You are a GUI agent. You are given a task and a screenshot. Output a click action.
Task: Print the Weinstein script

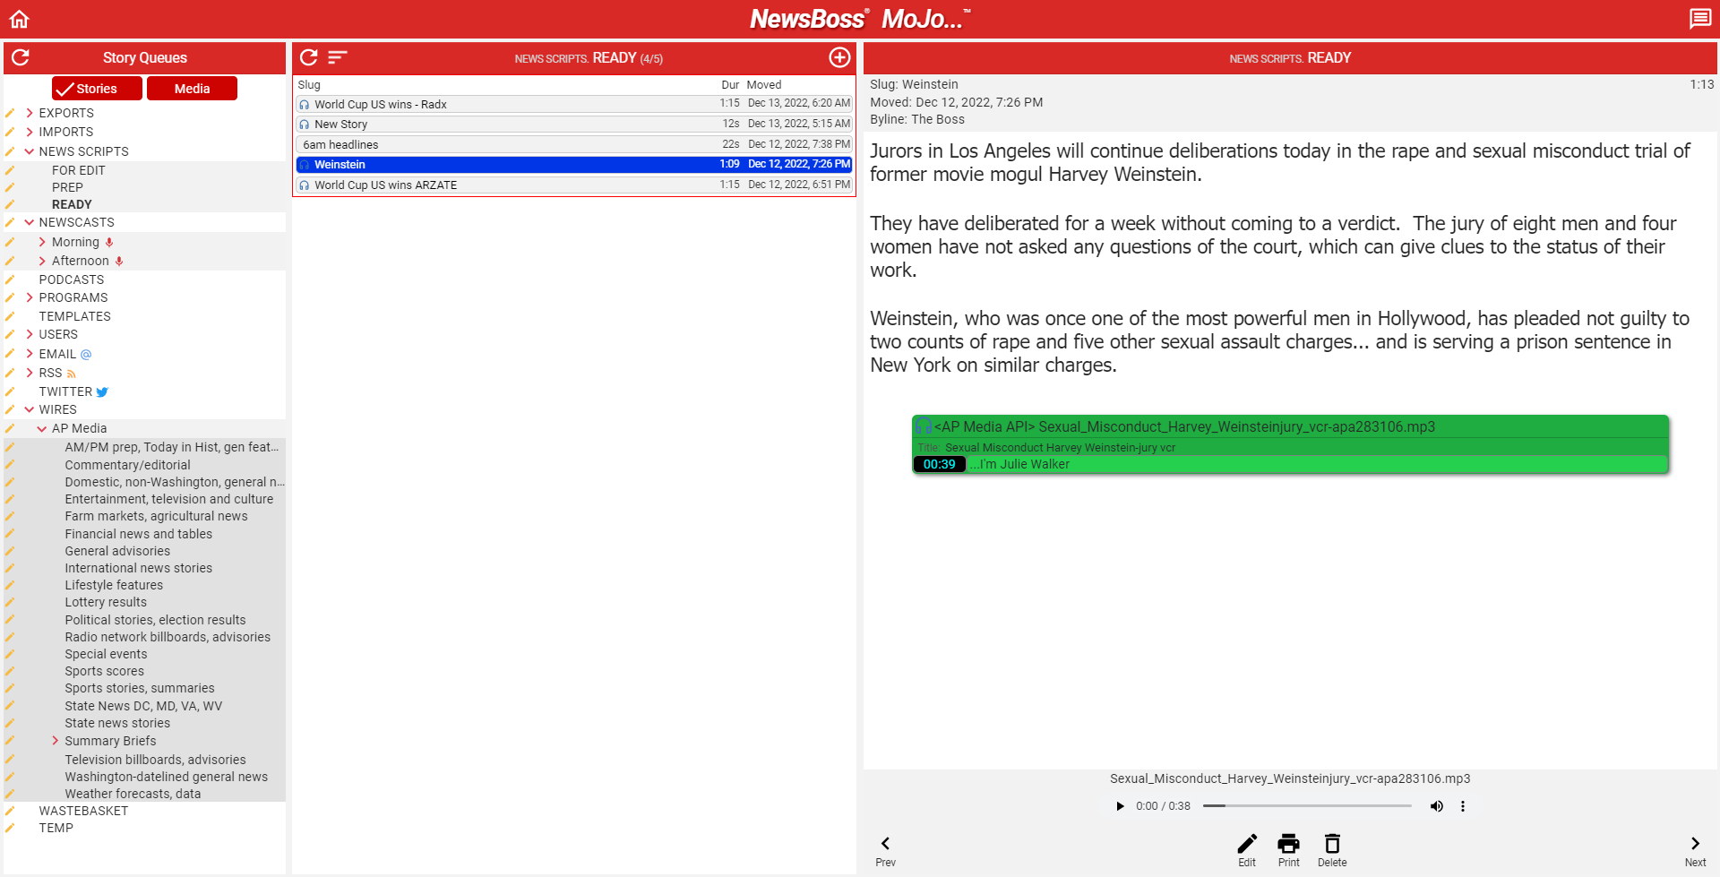point(1288,849)
